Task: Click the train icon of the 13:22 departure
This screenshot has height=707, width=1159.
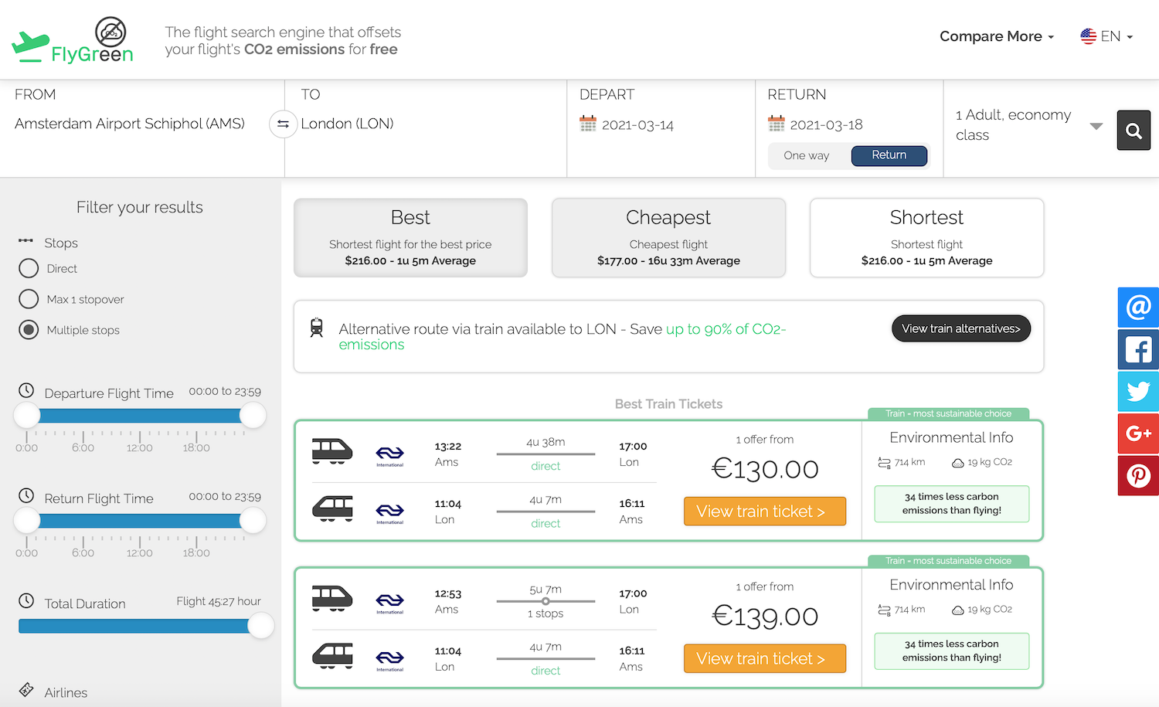Action: click(x=332, y=451)
